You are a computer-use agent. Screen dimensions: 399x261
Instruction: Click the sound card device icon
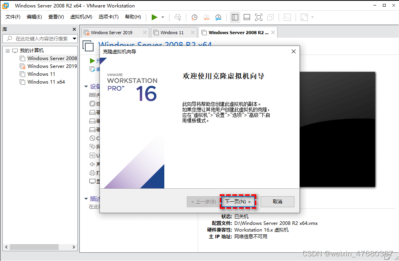92,164
